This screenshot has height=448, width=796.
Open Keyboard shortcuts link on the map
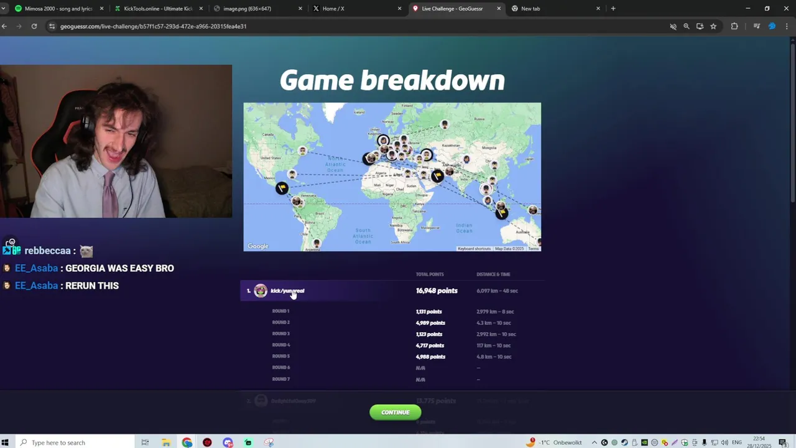pos(474,249)
